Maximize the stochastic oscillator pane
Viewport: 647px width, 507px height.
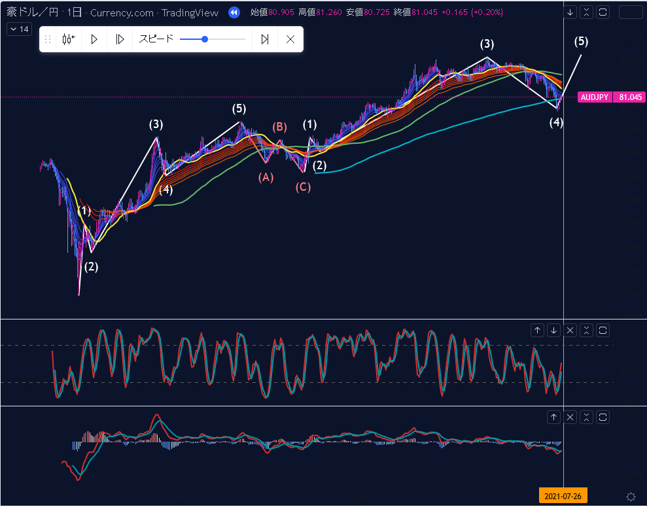[603, 330]
